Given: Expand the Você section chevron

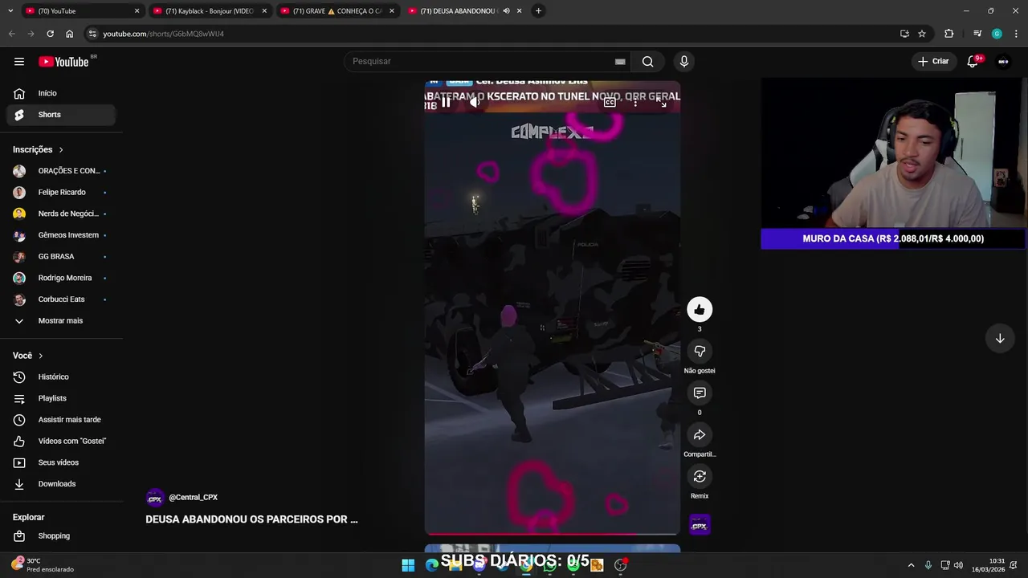Looking at the screenshot, I should pos(41,356).
